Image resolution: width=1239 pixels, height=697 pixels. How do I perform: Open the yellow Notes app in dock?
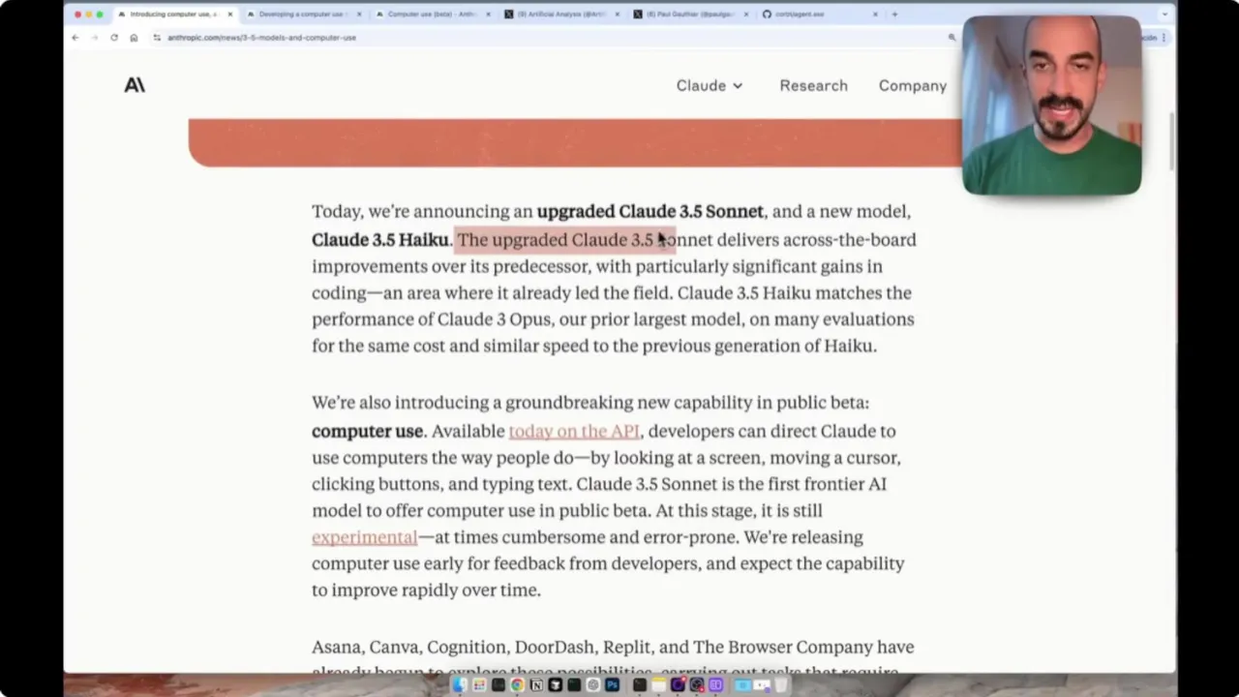(658, 685)
